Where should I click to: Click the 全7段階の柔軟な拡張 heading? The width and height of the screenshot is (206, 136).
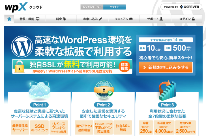[x=167, y=116]
